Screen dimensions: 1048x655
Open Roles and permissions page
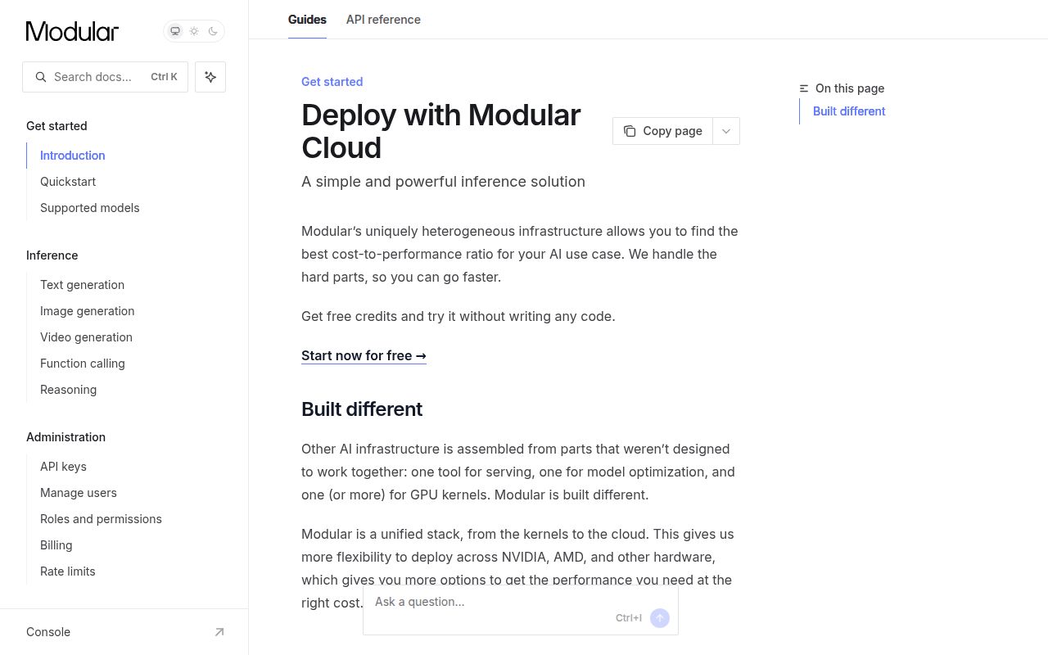[101, 519]
